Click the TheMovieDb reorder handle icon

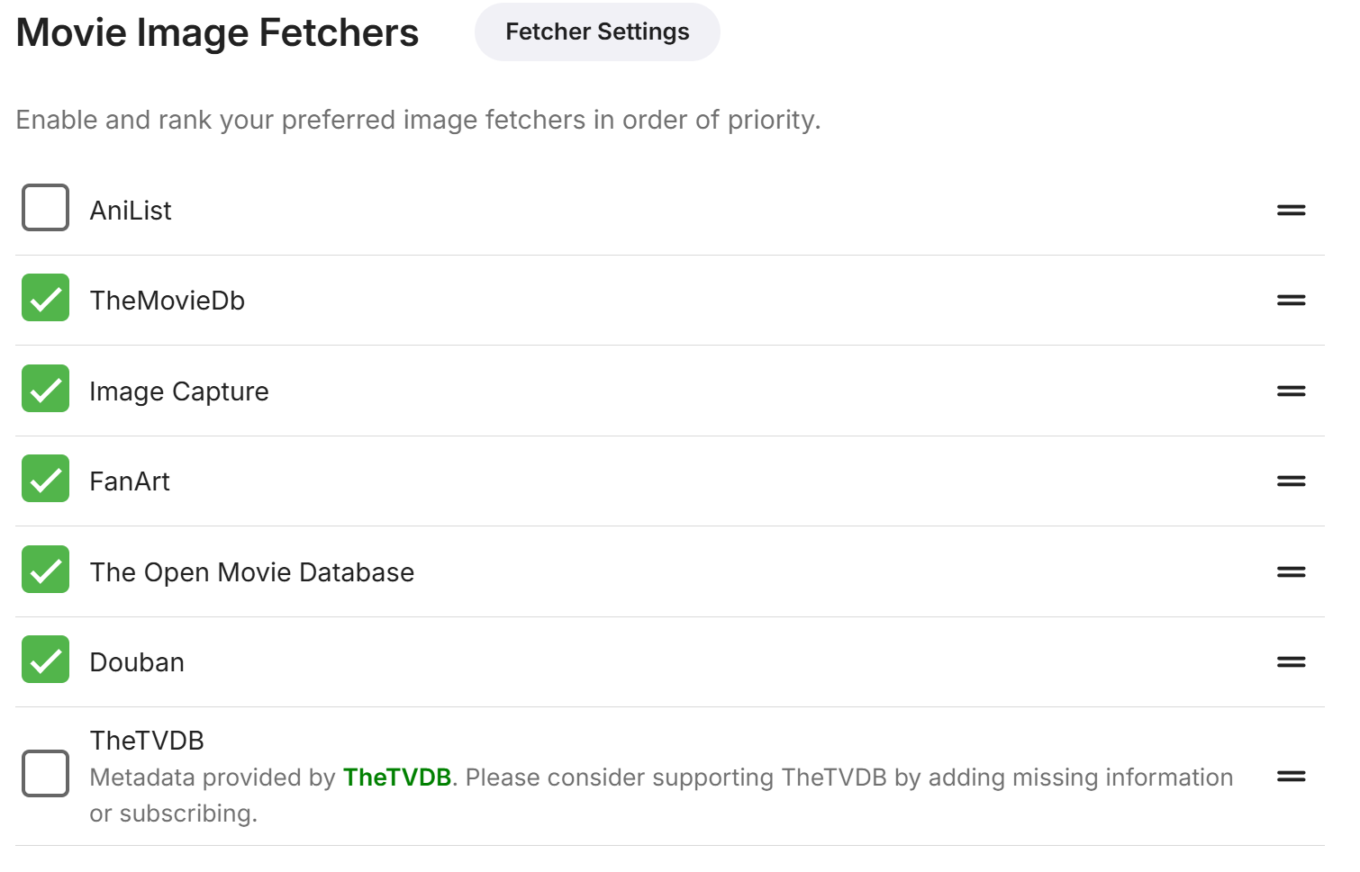click(1291, 300)
